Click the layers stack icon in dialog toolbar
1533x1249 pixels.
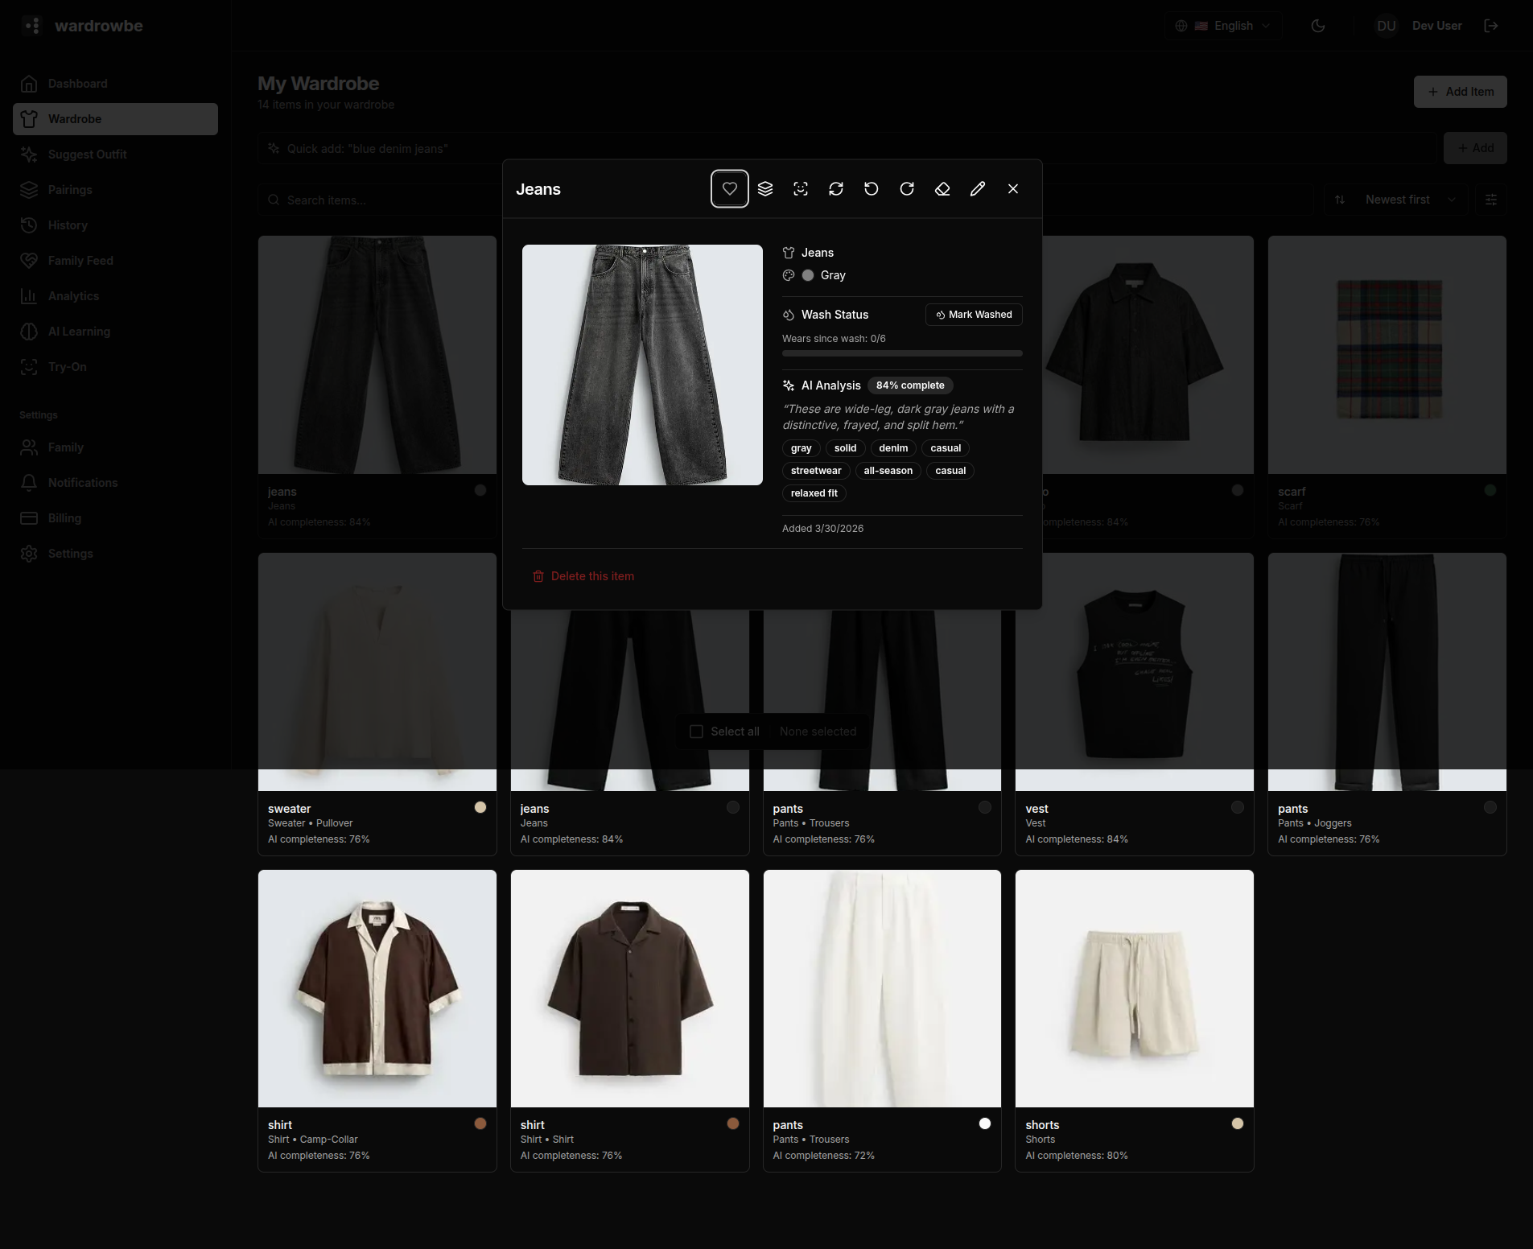[x=764, y=189]
